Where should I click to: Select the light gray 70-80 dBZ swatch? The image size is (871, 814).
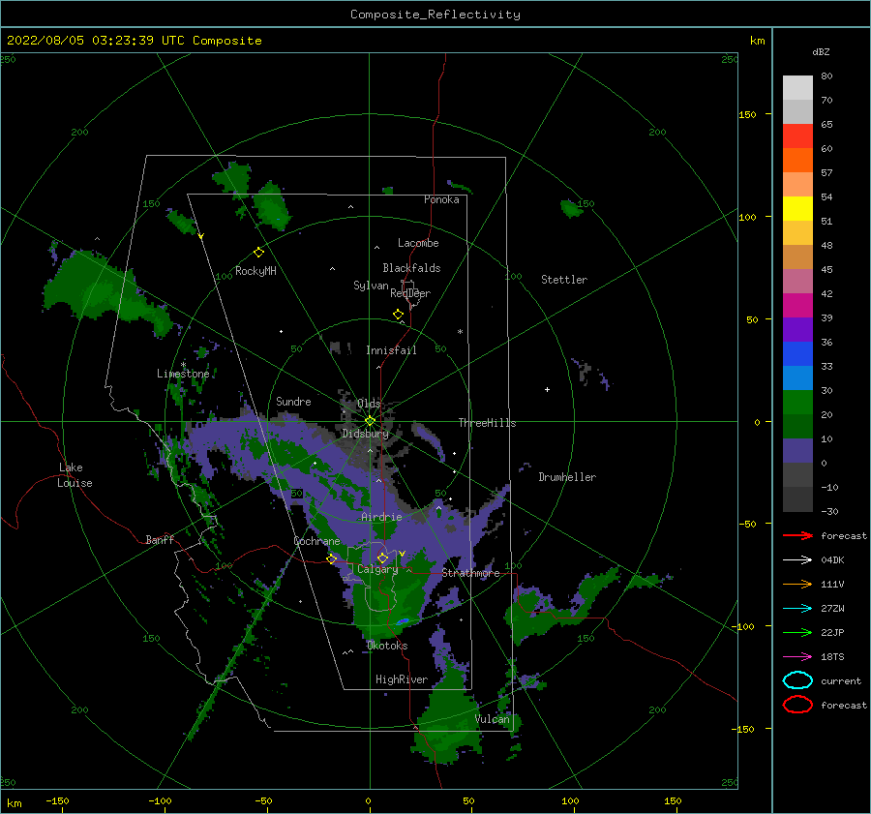(797, 88)
